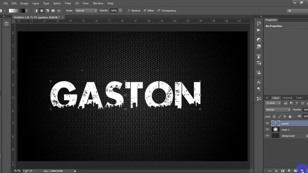This screenshot has height=173, width=308.
Task: Toggle lock transparent pixels
Action: 274,116
